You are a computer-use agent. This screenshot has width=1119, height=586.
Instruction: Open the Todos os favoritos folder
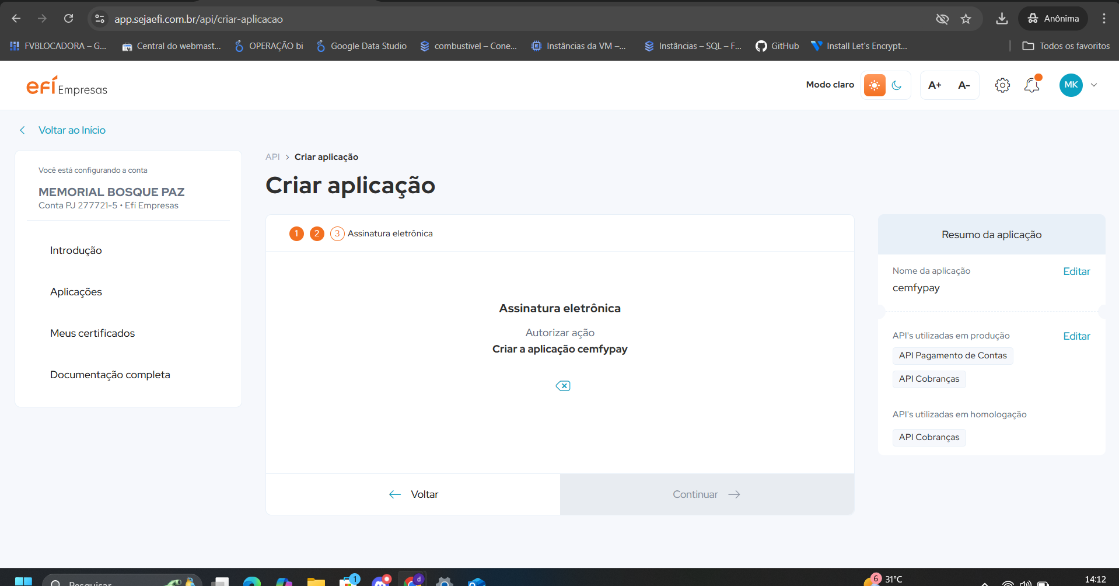(1066, 46)
